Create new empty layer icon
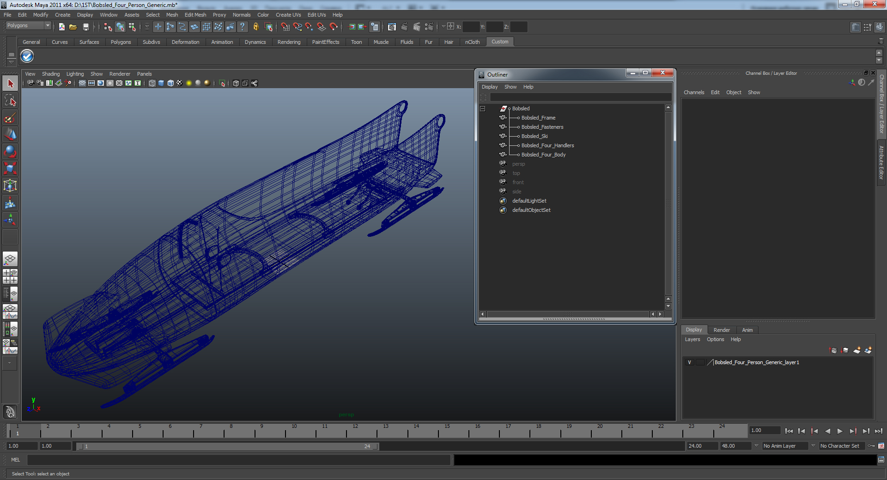 tap(857, 350)
